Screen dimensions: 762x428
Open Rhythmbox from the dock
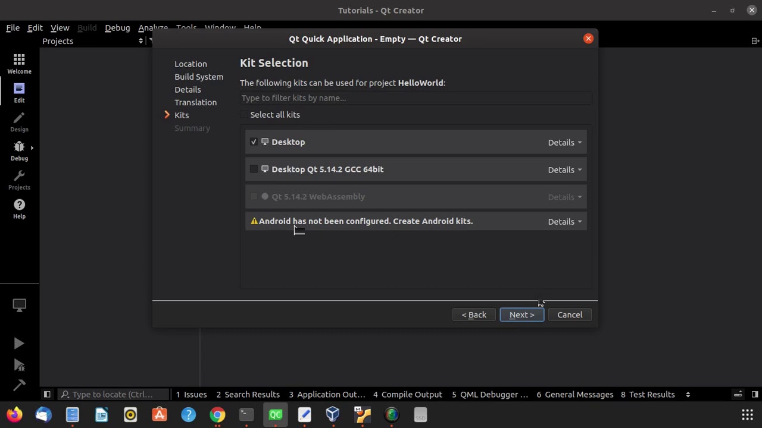click(x=130, y=414)
